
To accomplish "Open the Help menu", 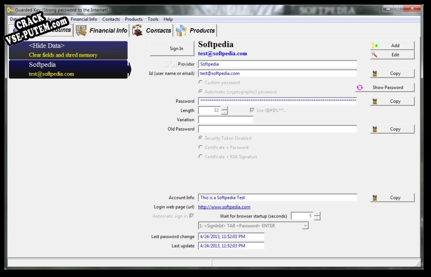I will (168, 19).
